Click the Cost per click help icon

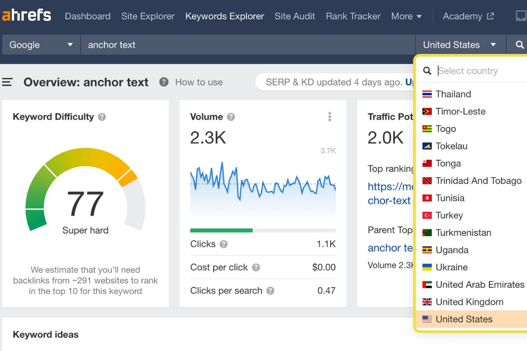point(256,267)
